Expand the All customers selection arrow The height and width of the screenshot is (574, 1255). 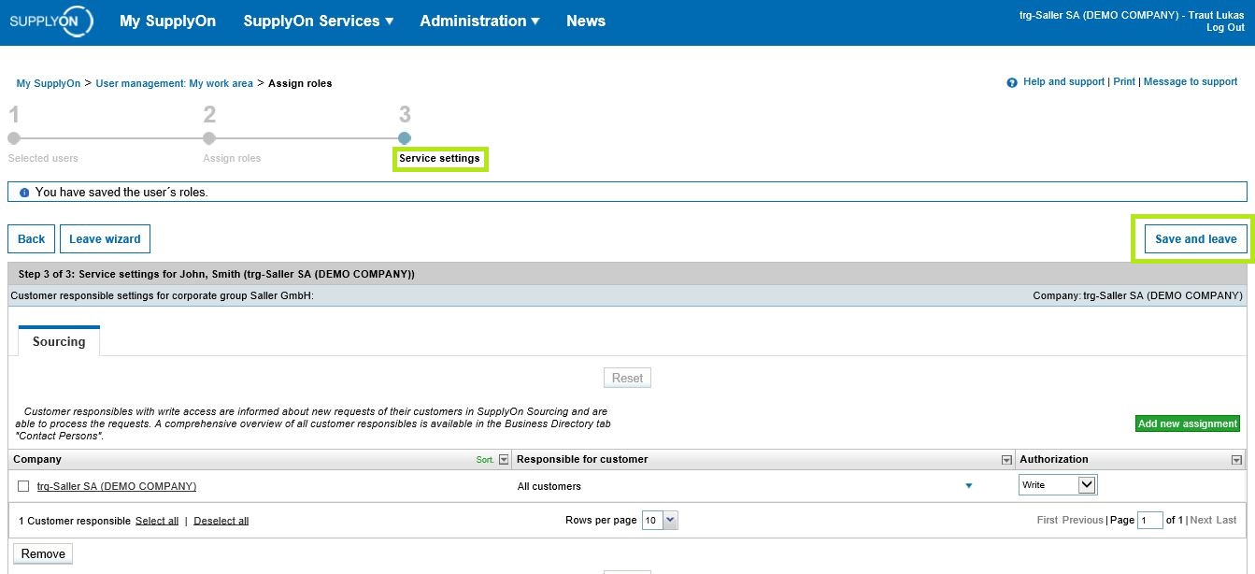(968, 486)
